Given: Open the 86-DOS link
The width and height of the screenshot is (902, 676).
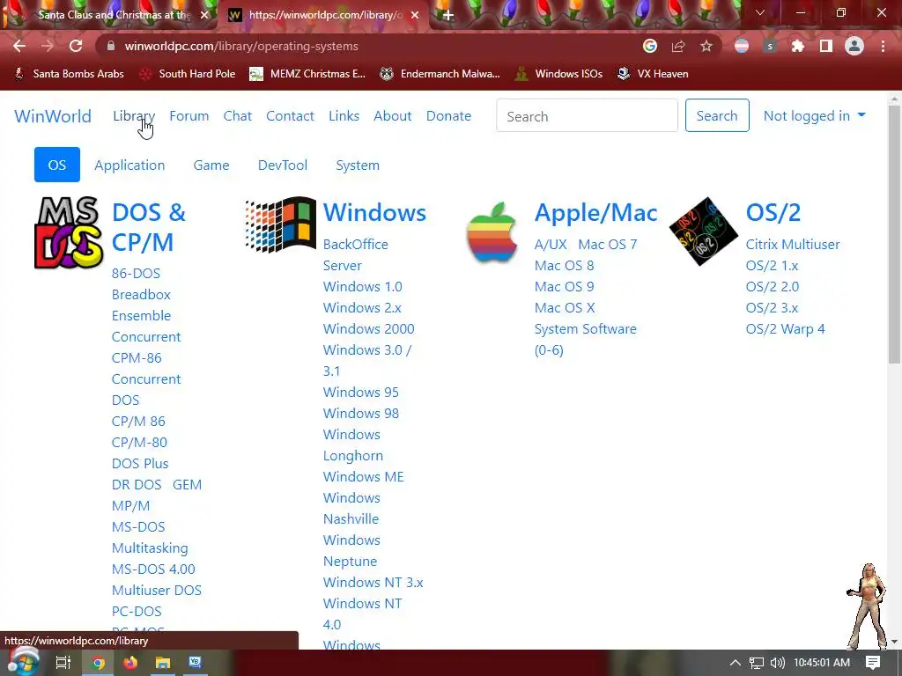Looking at the screenshot, I should (x=136, y=273).
